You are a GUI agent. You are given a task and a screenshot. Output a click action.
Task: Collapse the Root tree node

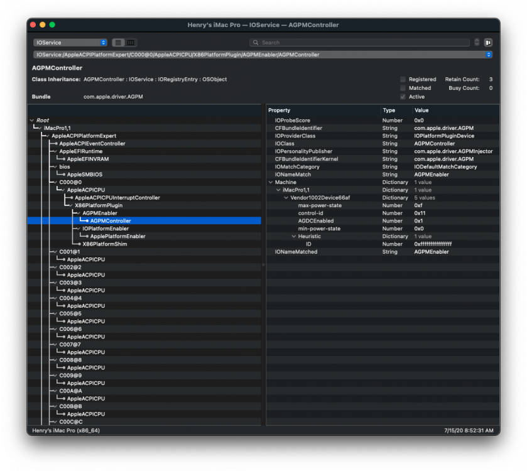coord(32,121)
